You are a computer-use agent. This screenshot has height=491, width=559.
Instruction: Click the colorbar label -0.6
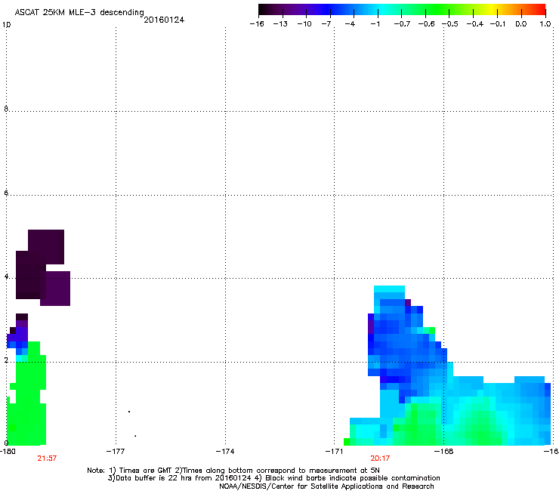click(426, 24)
